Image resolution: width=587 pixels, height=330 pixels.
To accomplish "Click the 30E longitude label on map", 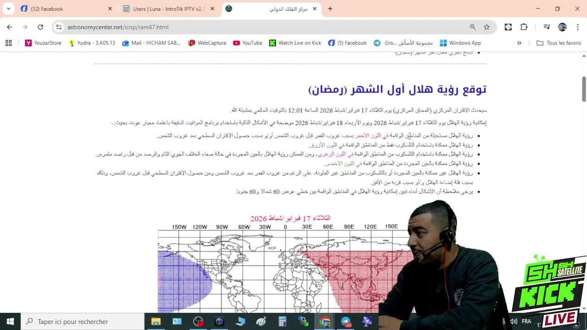I will click(307, 227).
